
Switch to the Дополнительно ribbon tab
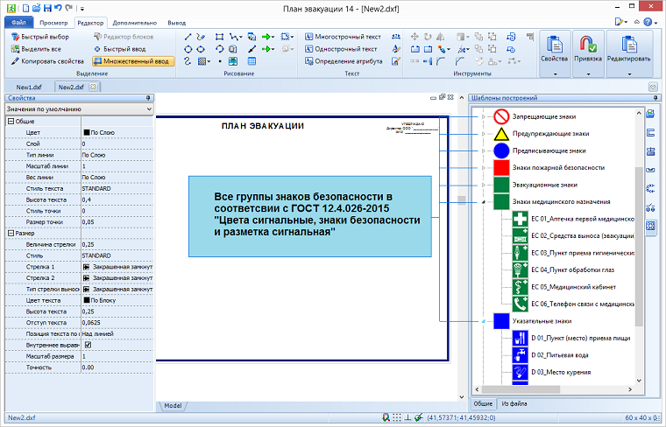(135, 23)
